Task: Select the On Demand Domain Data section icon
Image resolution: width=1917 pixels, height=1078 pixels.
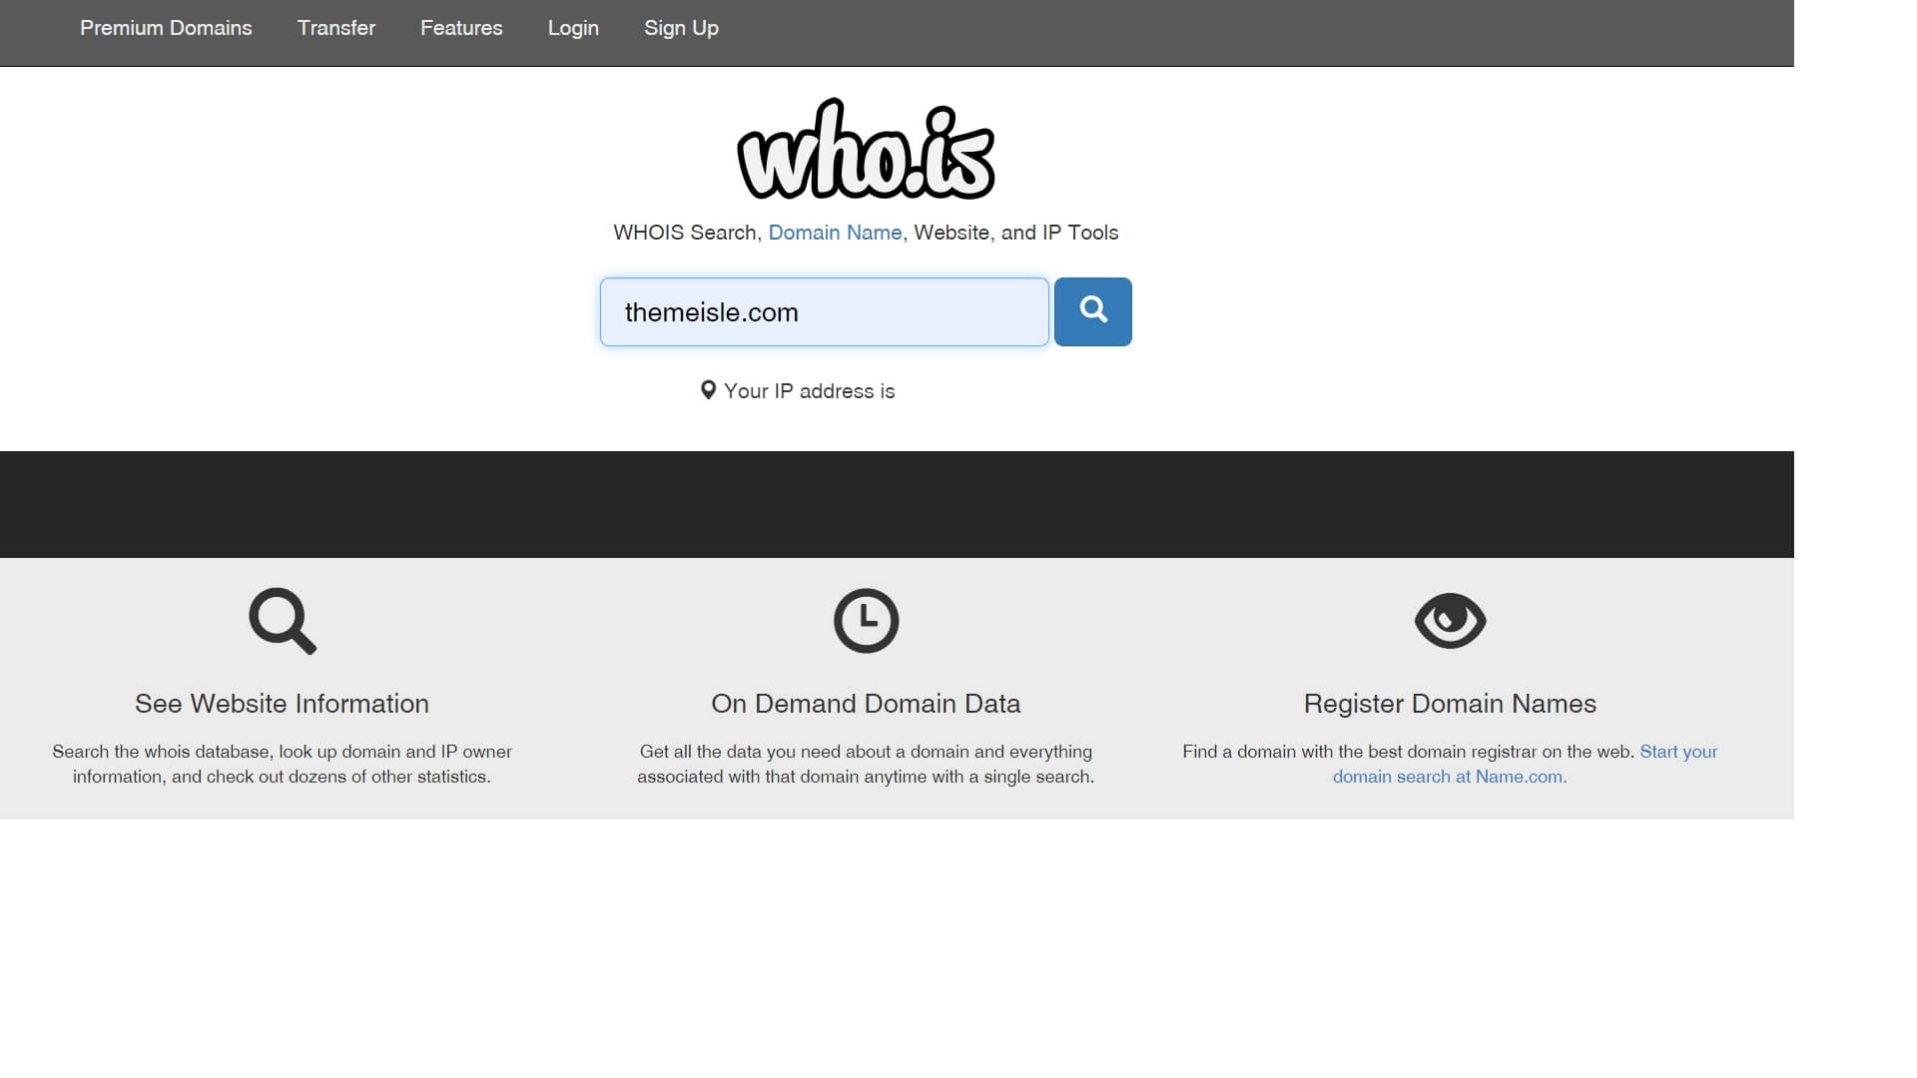Action: 865,620
